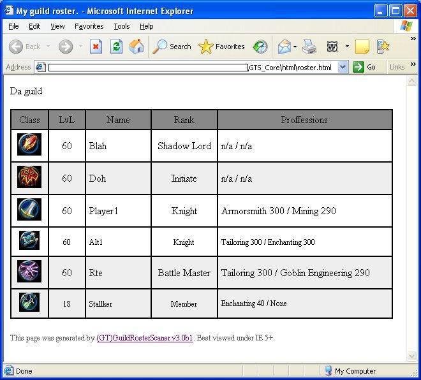Click the Links toolbar label
This screenshot has width=421, height=380.
[397, 67]
